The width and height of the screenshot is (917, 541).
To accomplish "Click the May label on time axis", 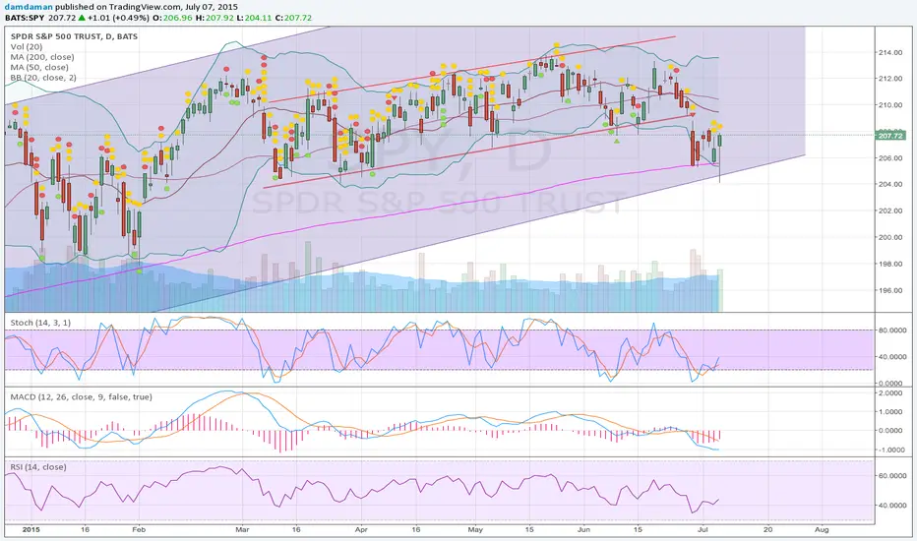I will pos(475,529).
